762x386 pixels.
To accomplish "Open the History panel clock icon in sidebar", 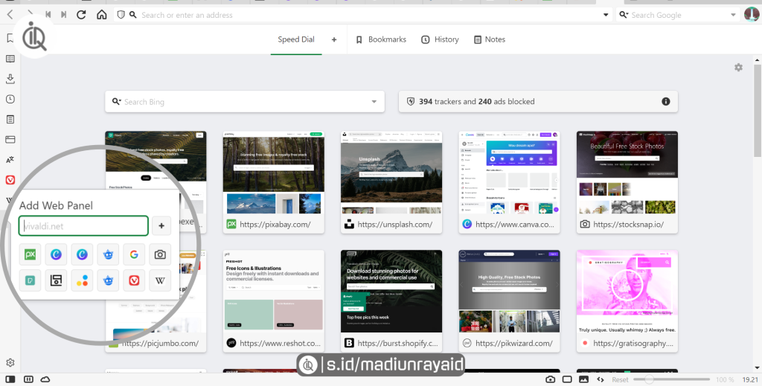I will tap(10, 99).
